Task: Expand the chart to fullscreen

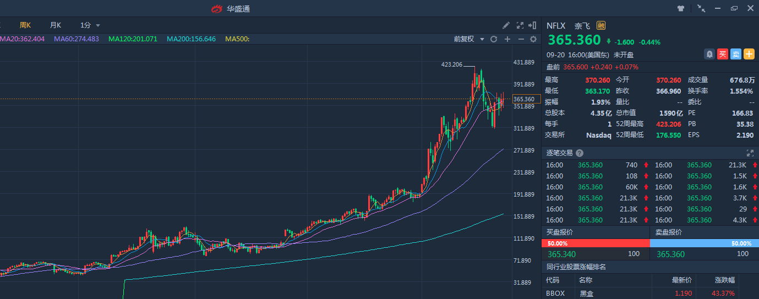Action: point(520,25)
